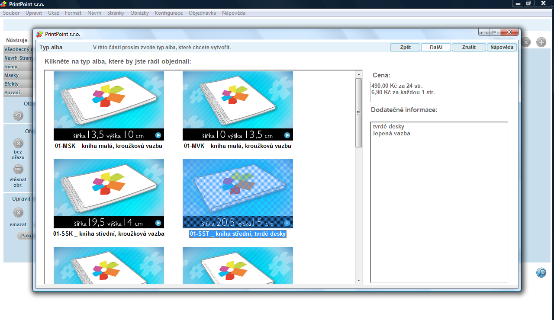The height and width of the screenshot is (320, 554).
Task: Click the 'tvrdé desky' info text
Action: [x=389, y=127]
